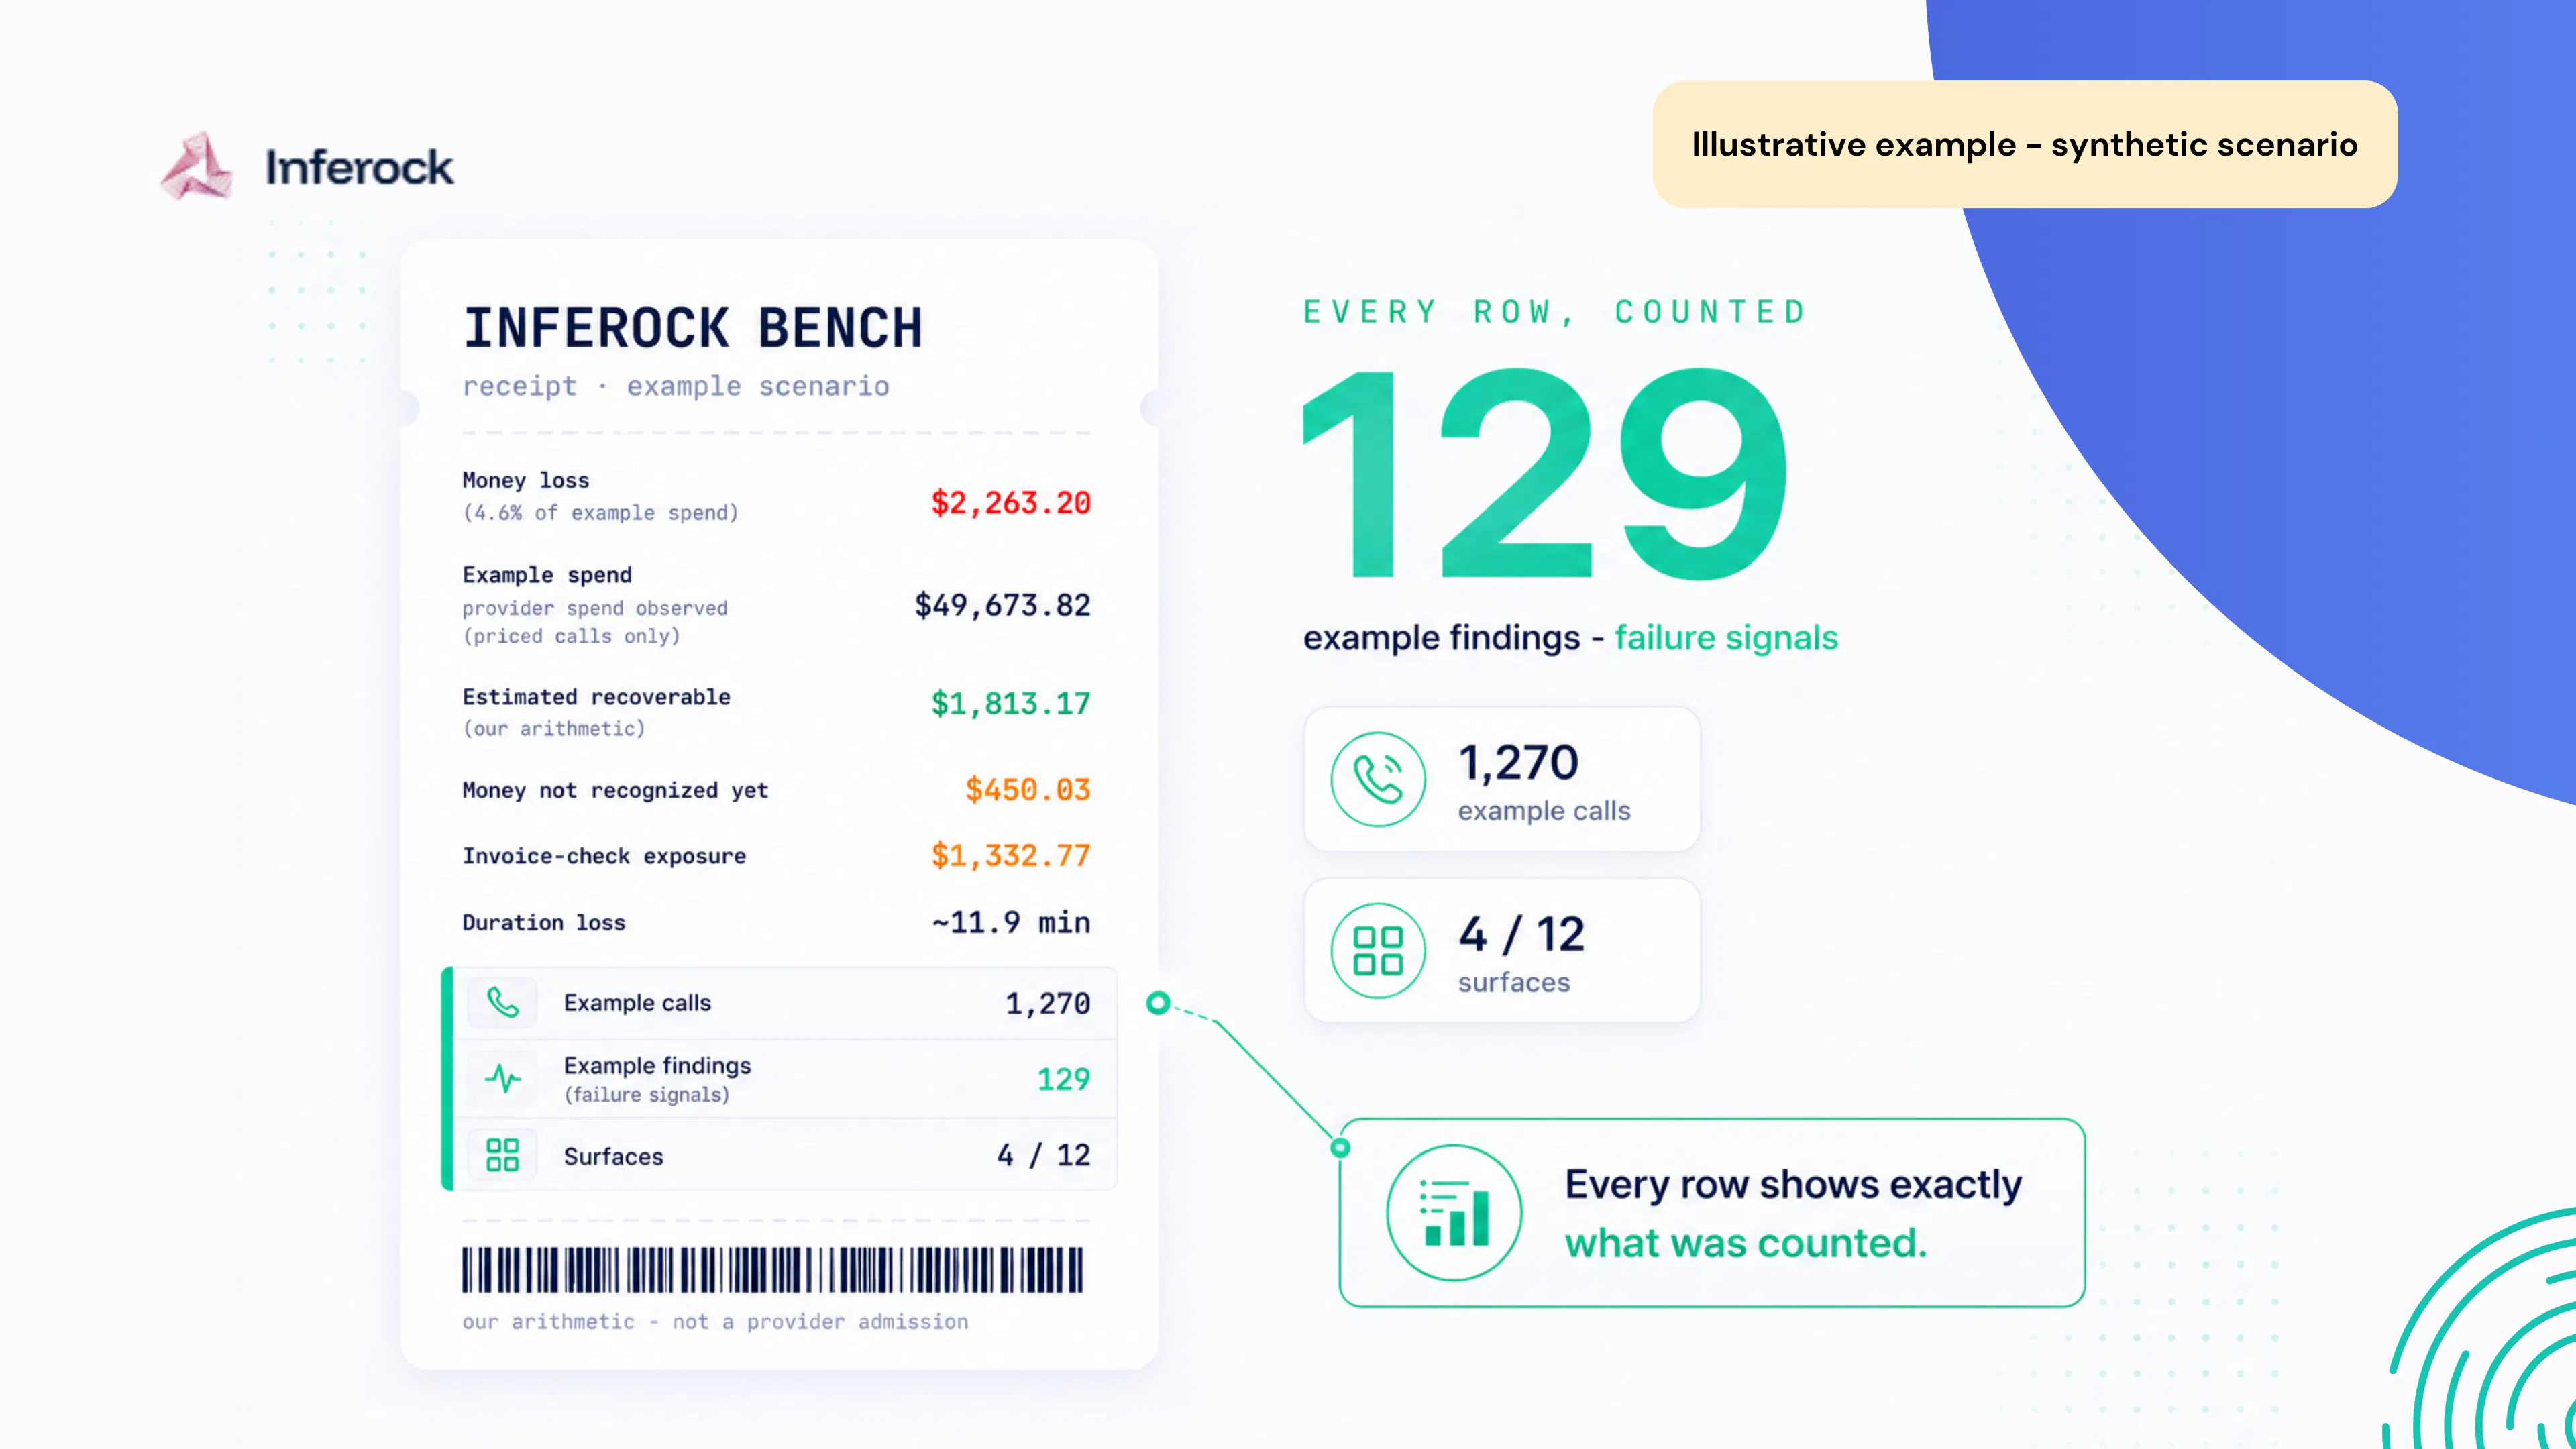Screen dimensions: 2576x1449
Task: Open the 4 / 12 surfaces card
Action: coord(1502,950)
